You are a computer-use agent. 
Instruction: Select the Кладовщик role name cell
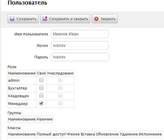(22, 96)
